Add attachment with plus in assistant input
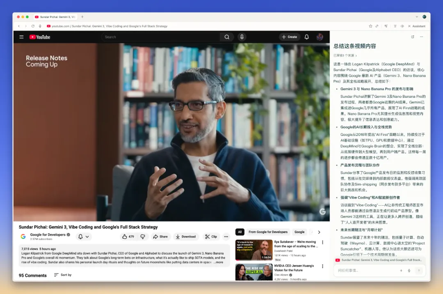This screenshot has width=443, height=294. 401,271
